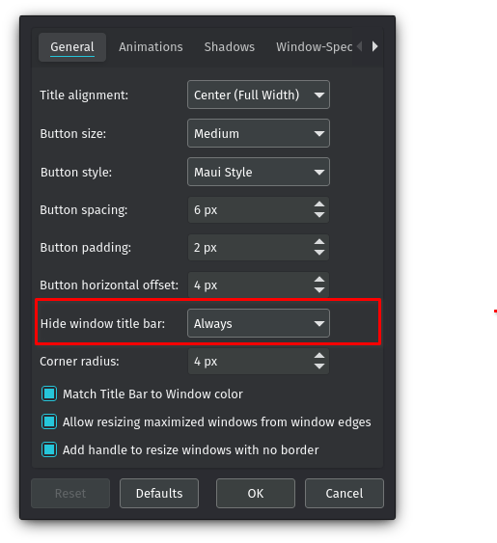
Task: Open the Button size dropdown
Action: (x=259, y=133)
